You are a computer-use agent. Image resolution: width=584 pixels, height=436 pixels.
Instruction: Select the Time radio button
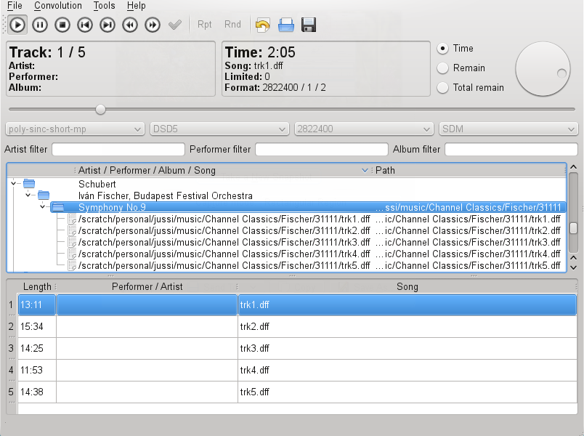tap(442, 49)
